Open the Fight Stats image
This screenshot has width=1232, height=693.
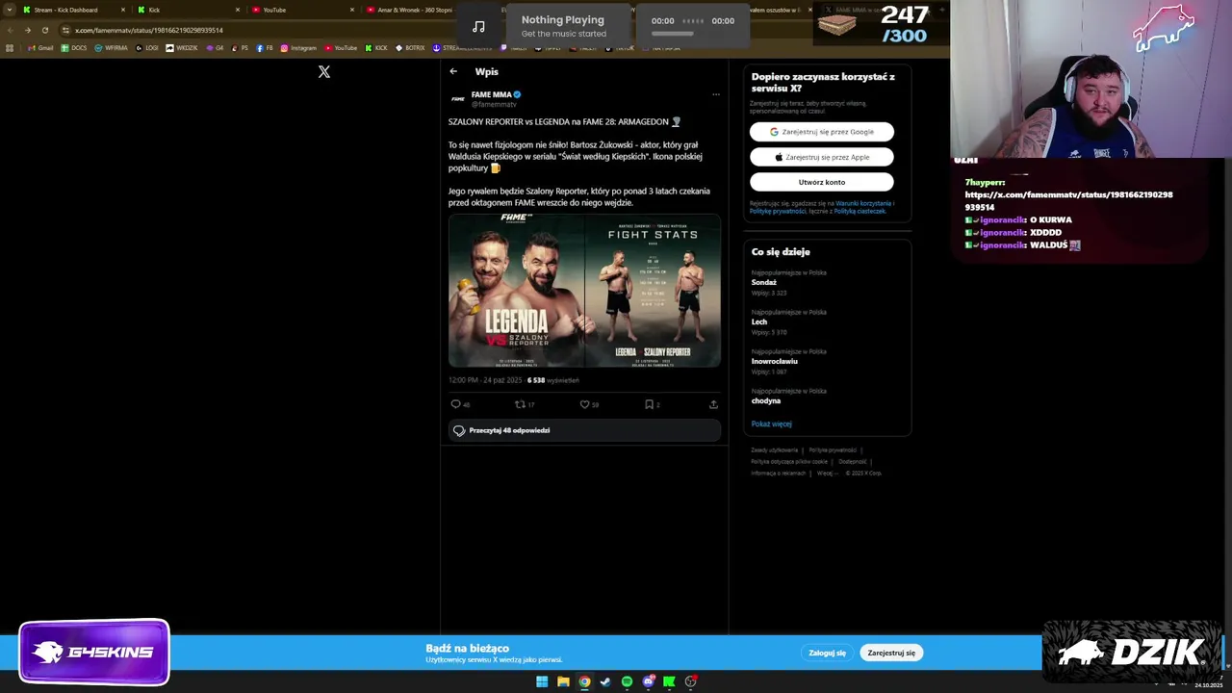(x=653, y=291)
